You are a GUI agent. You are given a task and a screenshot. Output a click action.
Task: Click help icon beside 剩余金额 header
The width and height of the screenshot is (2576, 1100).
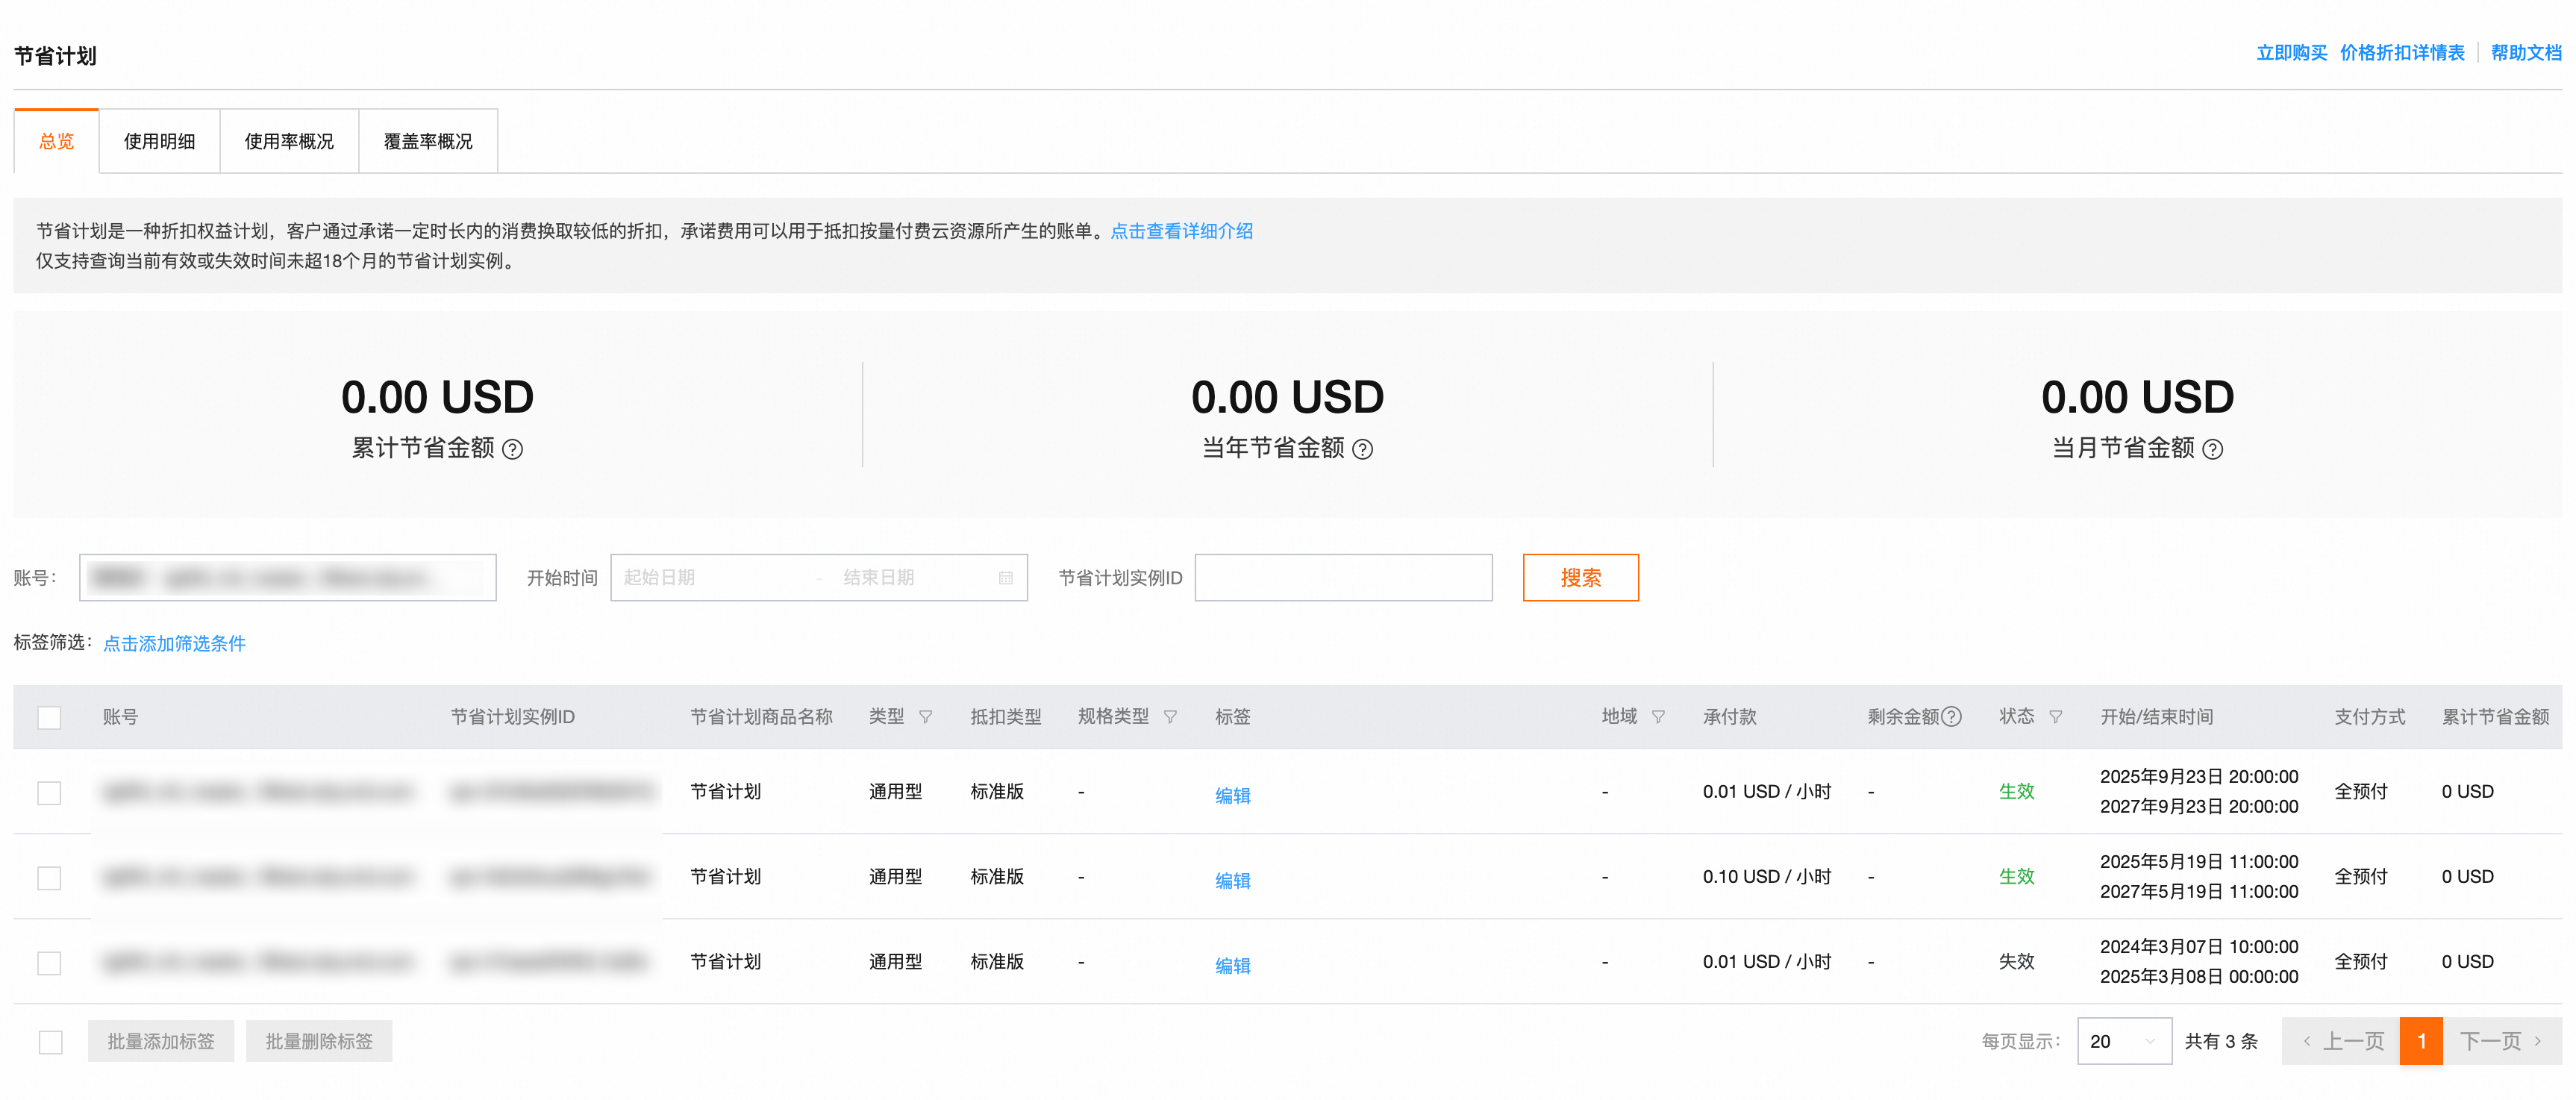1951,717
